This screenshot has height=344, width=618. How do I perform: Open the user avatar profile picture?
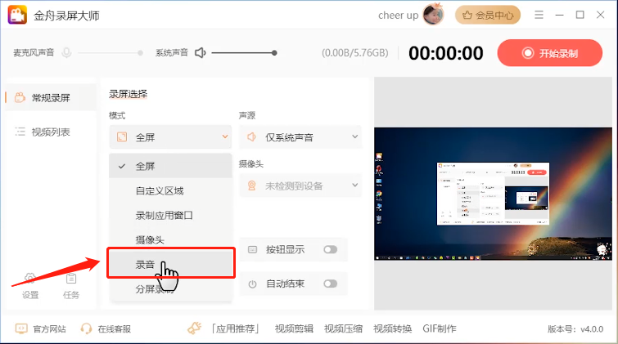(433, 15)
